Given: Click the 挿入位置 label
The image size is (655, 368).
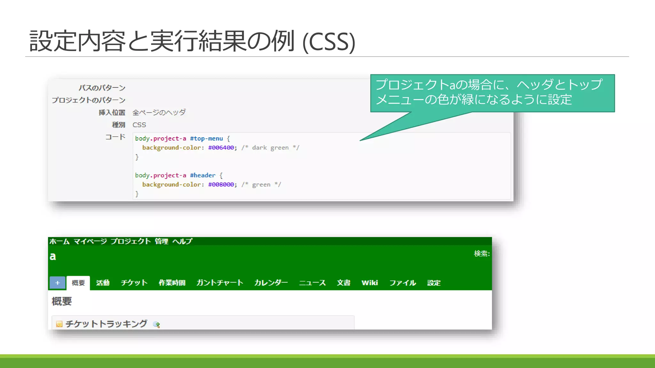Looking at the screenshot, I should 112,112.
